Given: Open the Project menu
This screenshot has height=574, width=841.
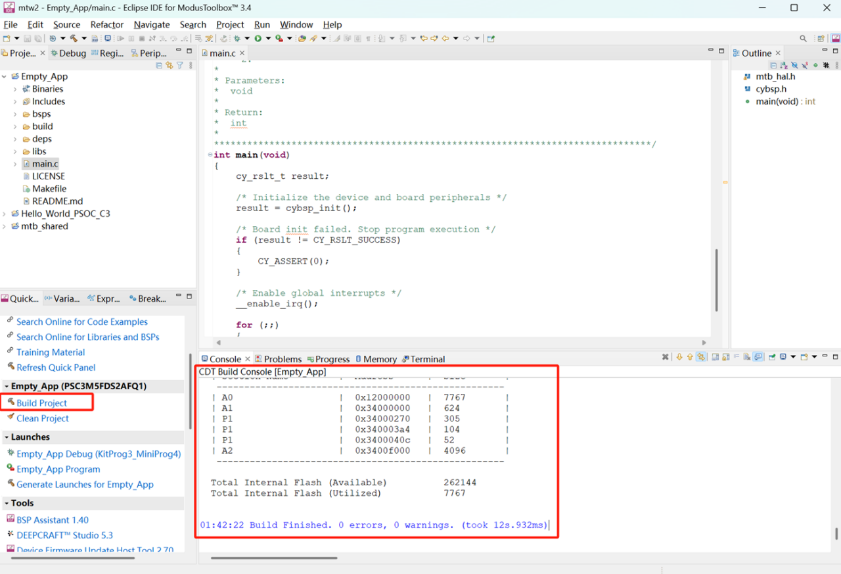Looking at the screenshot, I should coord(230,24).
